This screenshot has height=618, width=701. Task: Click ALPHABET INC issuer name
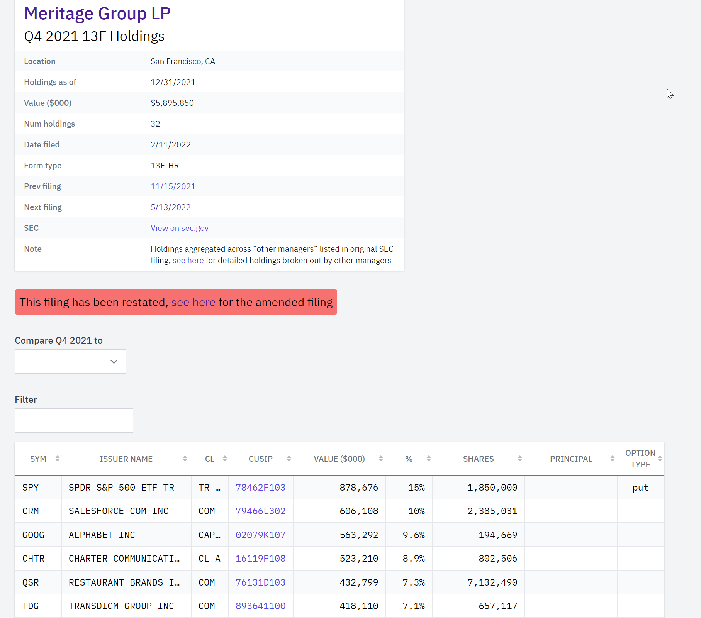point(102,535)
